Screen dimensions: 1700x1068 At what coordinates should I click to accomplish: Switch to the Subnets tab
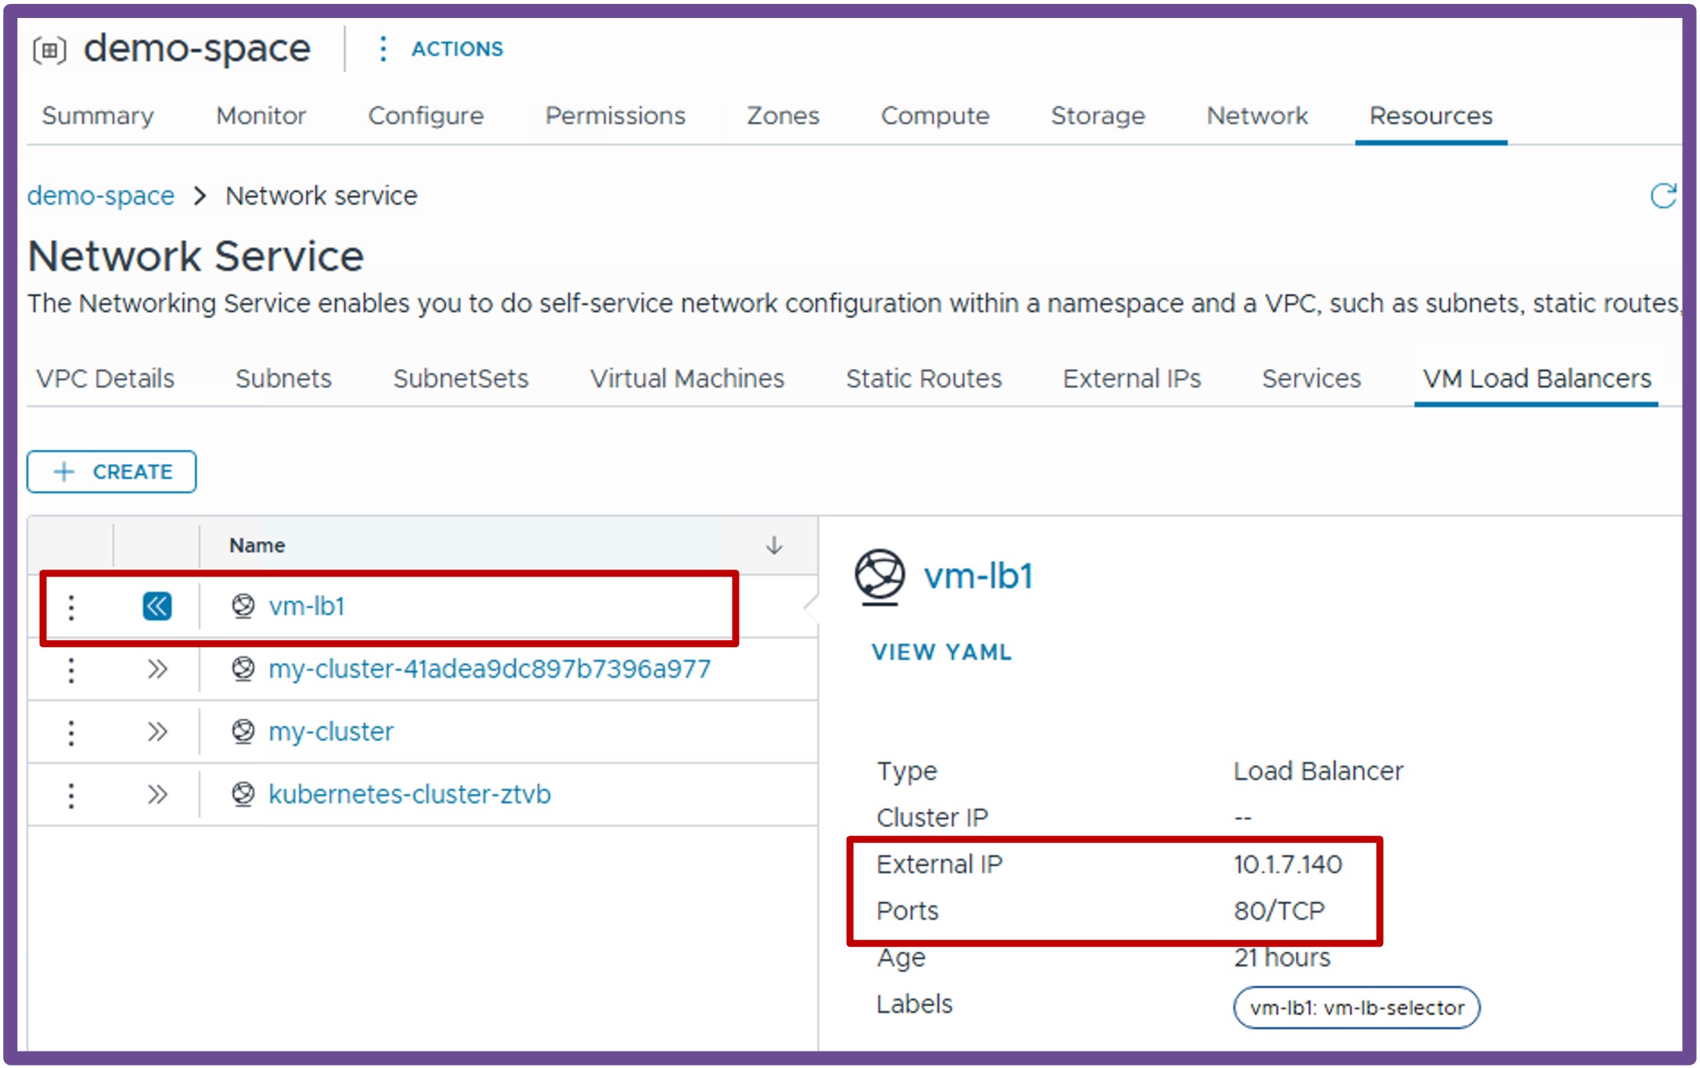coord(283,379)
